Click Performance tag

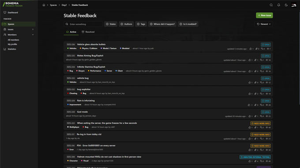click(x=94, y=71)
